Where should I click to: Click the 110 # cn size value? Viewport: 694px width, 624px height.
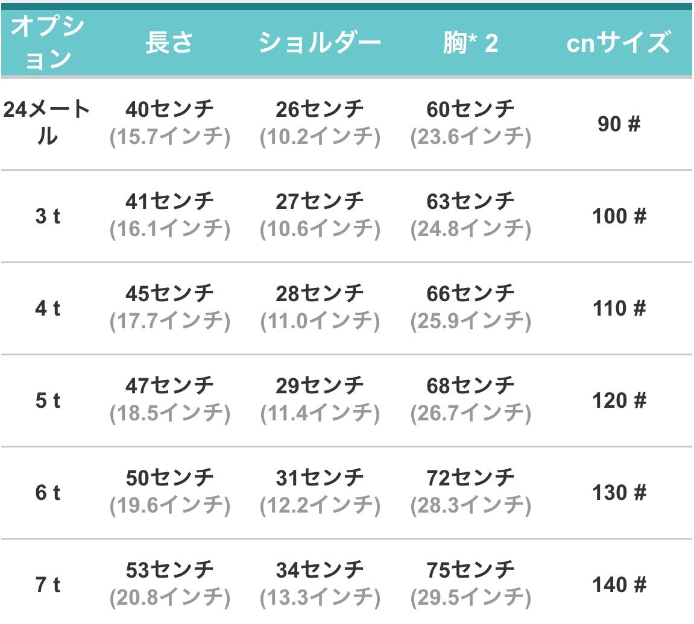point(619,308)
